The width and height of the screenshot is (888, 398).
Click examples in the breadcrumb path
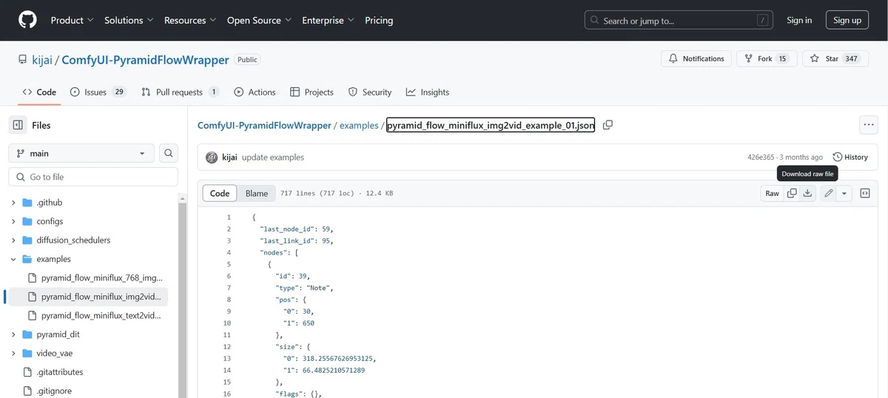point(359,126)
